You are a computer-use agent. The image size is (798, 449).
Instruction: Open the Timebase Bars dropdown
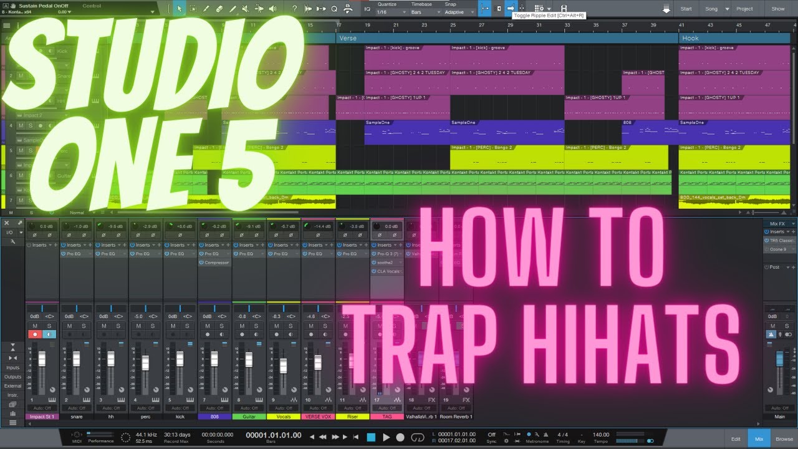click(x=424, y=12)
